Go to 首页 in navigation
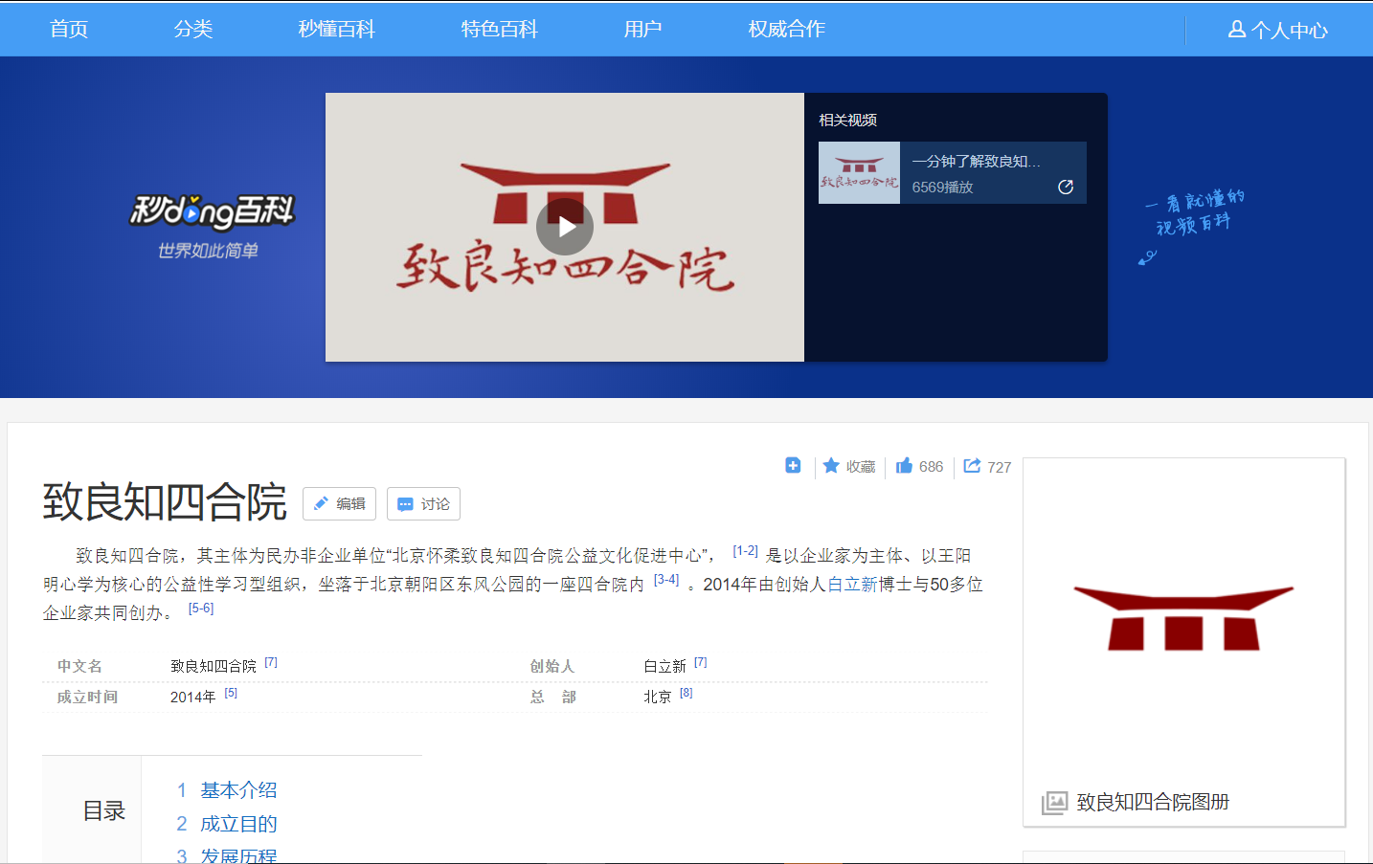 [x=69, y=29]
